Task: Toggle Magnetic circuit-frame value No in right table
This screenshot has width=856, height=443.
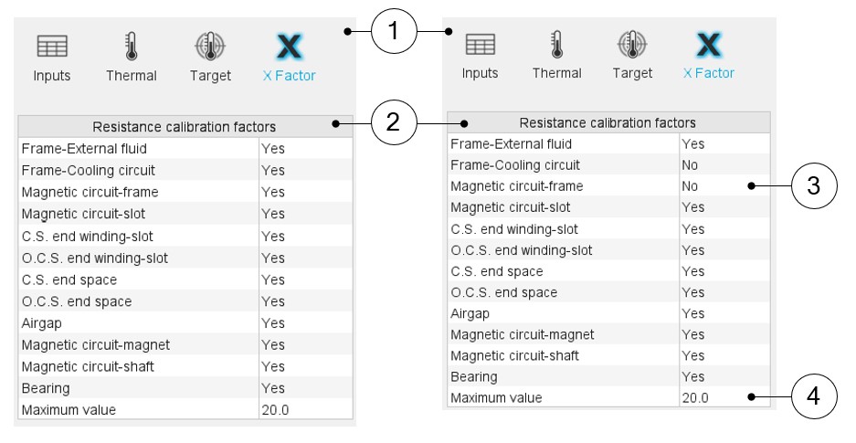Action: coord(691,186)
